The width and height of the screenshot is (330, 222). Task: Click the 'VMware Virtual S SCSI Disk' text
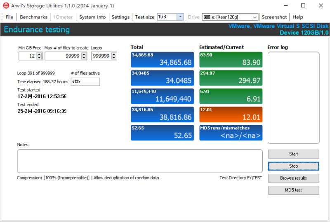291,26
